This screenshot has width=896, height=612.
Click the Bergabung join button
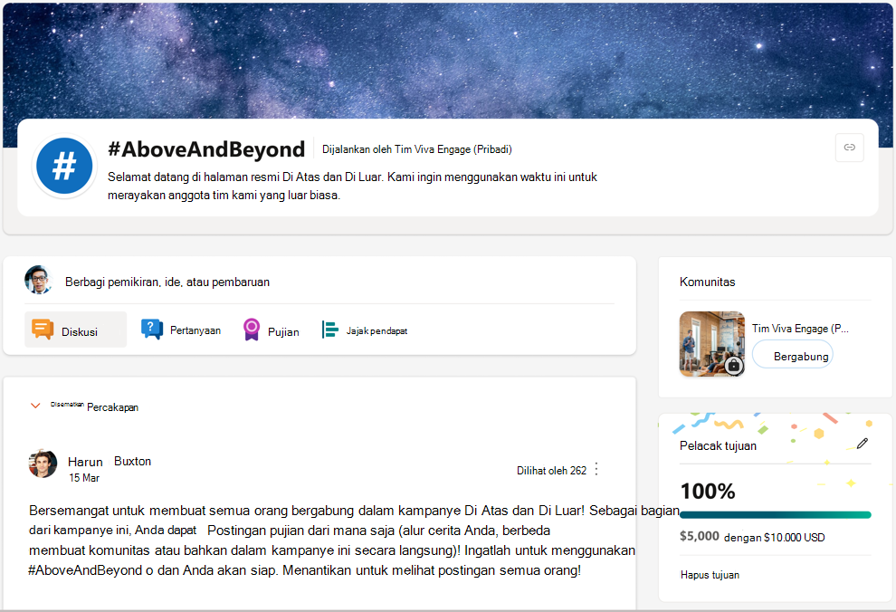(793, 355)
